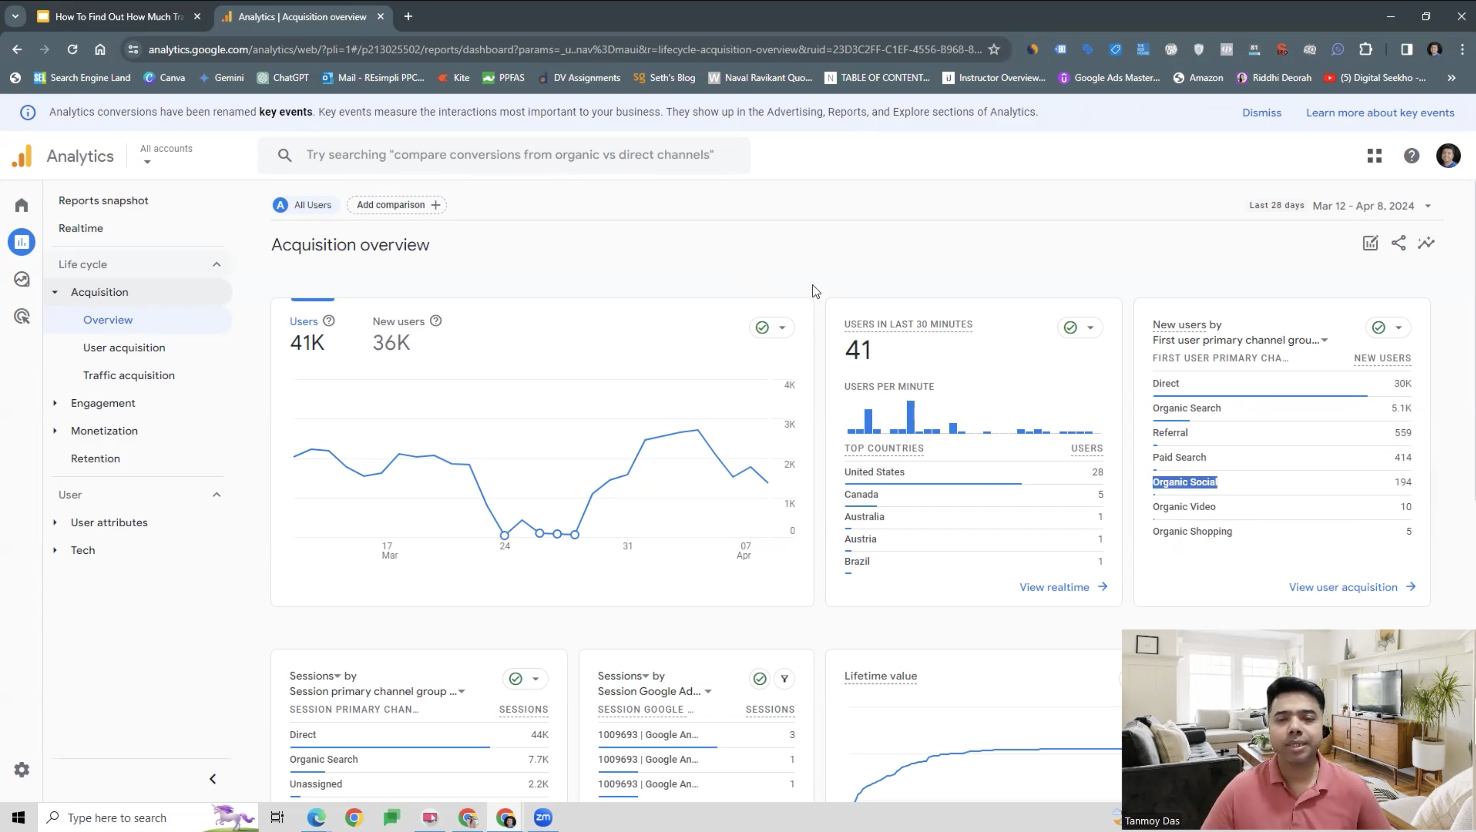The width and height of the screenshot is (1476, 832).
Task: Open Admin settings gear icon
Action: [x=22, y=770]
